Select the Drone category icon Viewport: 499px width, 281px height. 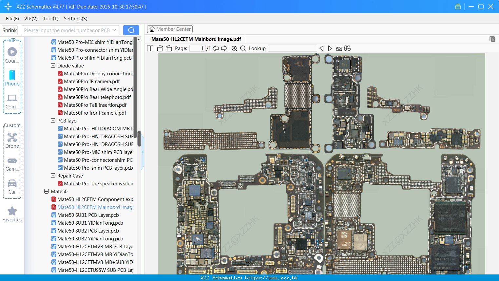12,140
